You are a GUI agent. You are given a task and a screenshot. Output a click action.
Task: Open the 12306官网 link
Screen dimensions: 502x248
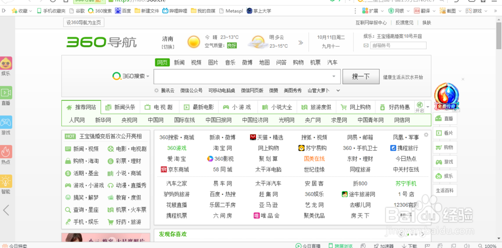[x=406, y=204]
